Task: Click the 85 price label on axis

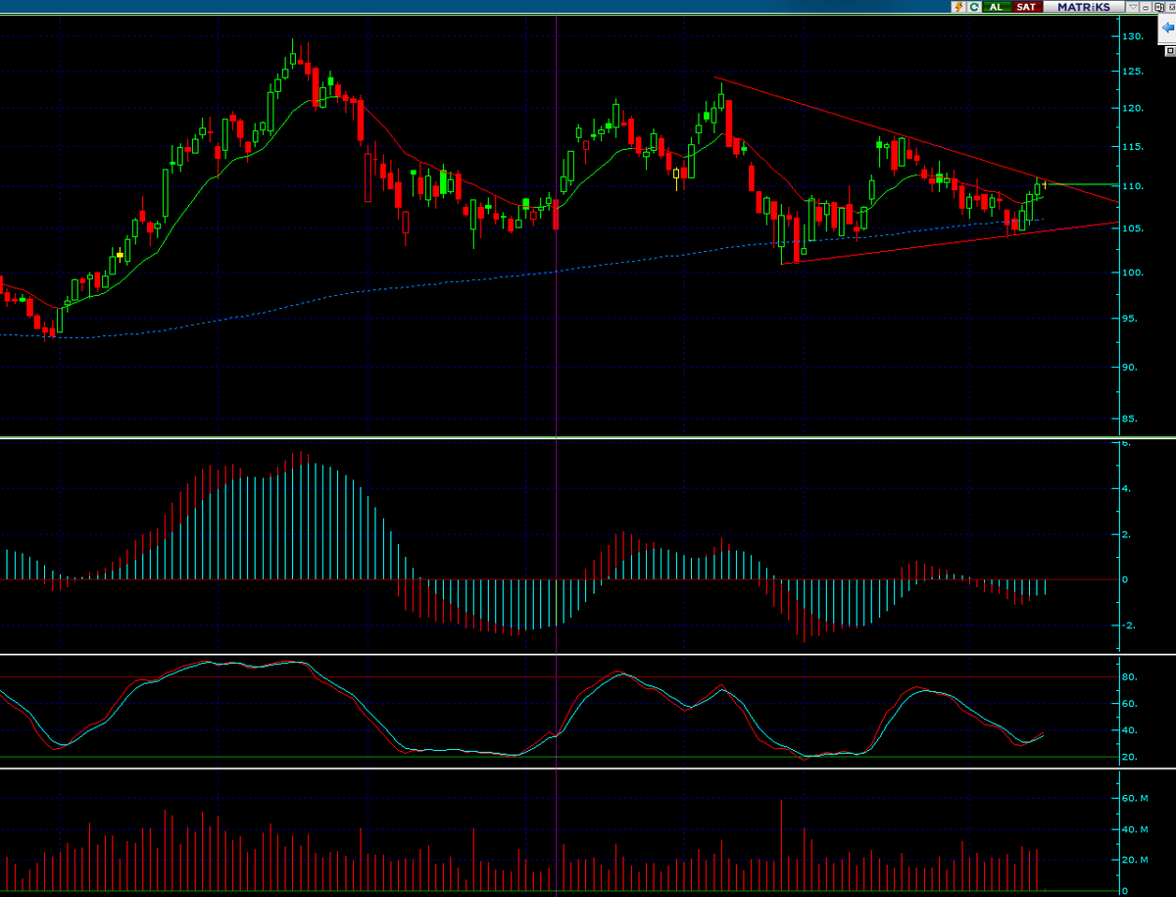Action: coord(1130,419)
